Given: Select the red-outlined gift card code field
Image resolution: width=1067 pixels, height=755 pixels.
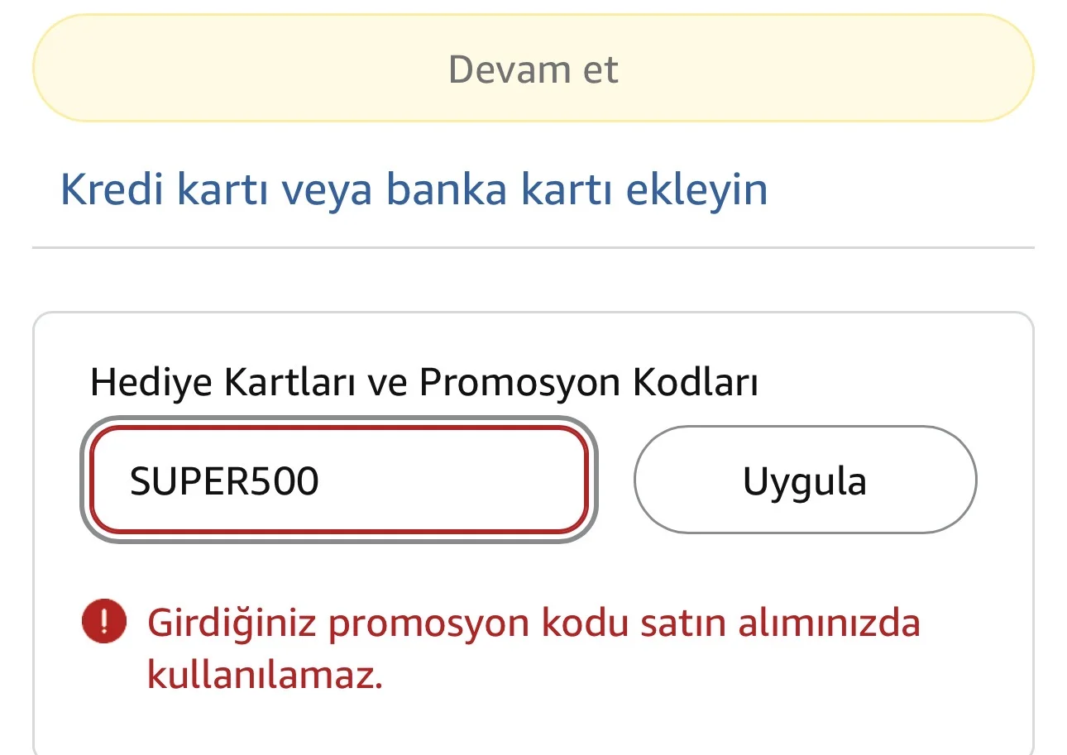Looking at the screenshot, I should [339, 480].
